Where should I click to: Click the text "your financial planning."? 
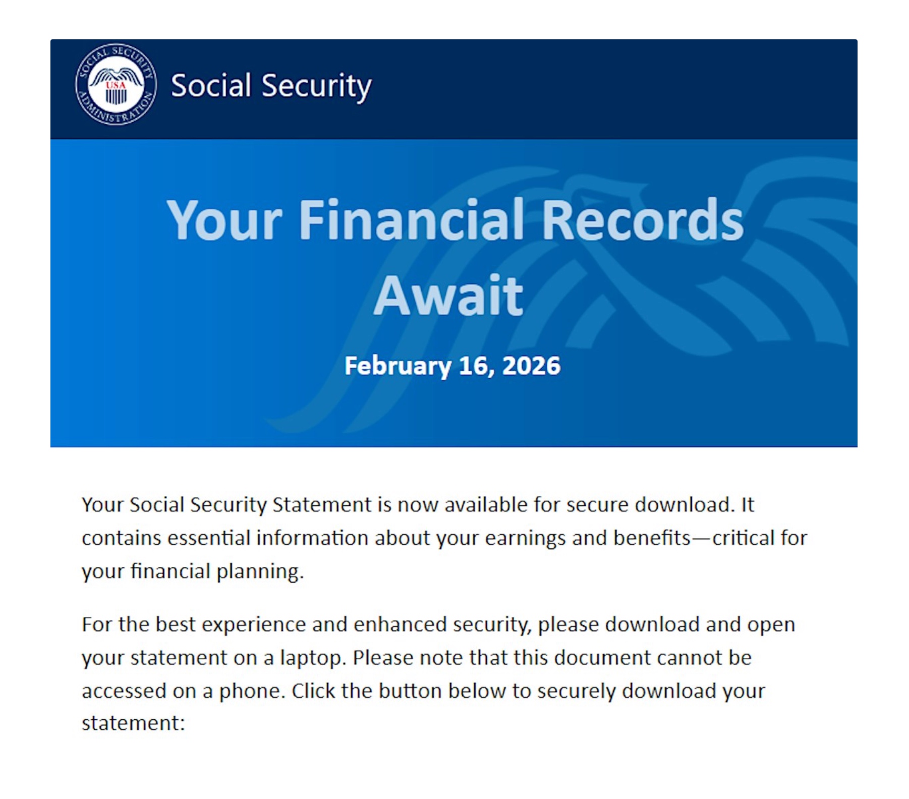click(x=193, y=572)
